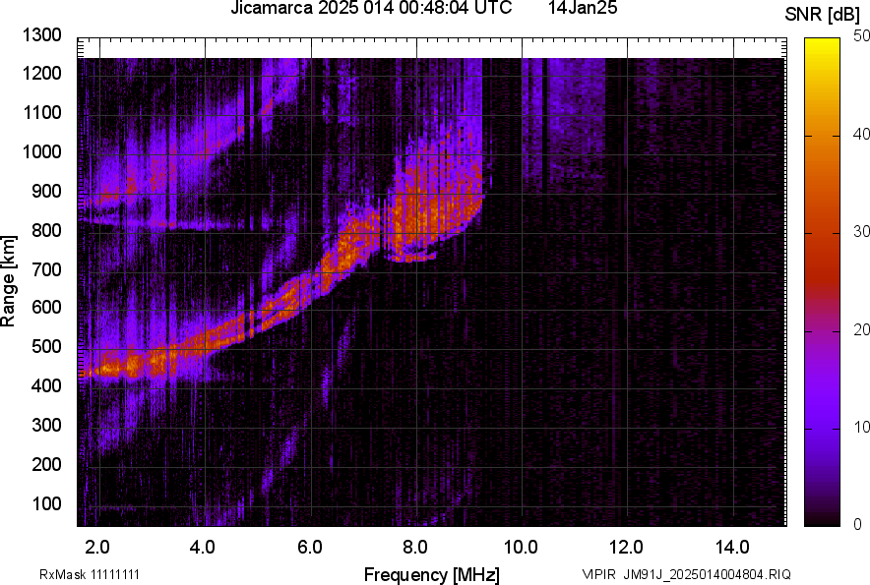Click the "RxMask 11111111" footer text
This screenshot has height=585, width=870.
[x=90, y=574]
